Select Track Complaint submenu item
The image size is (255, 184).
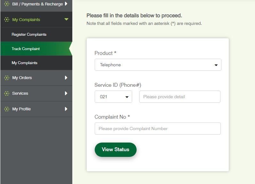36,49
